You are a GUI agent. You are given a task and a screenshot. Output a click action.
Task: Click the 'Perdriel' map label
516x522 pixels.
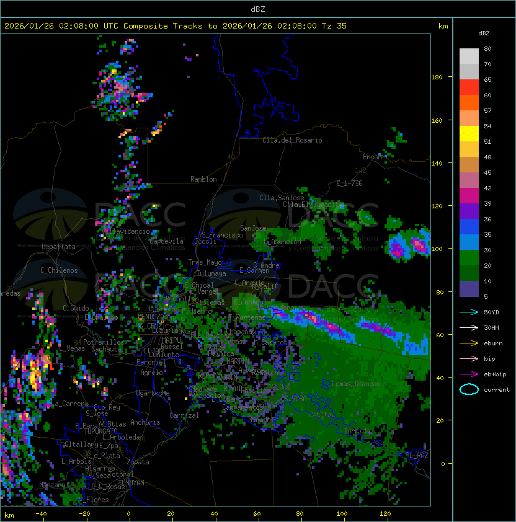pos(151,362)
